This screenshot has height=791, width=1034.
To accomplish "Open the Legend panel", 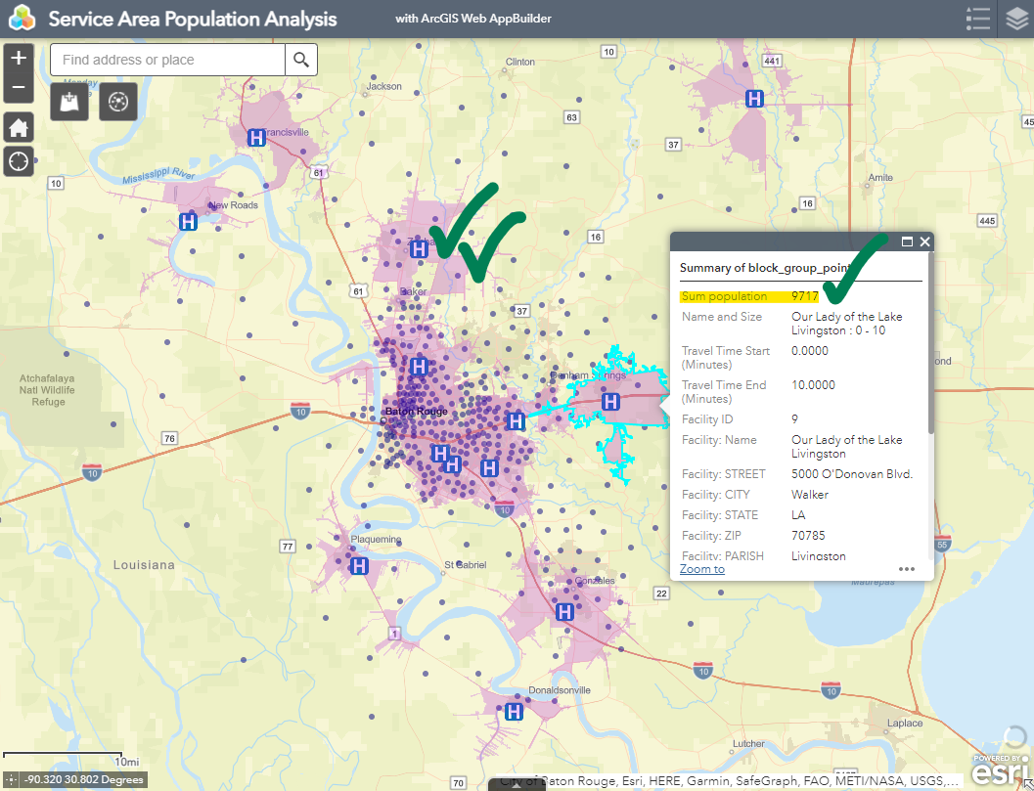I will click(977, 20).
